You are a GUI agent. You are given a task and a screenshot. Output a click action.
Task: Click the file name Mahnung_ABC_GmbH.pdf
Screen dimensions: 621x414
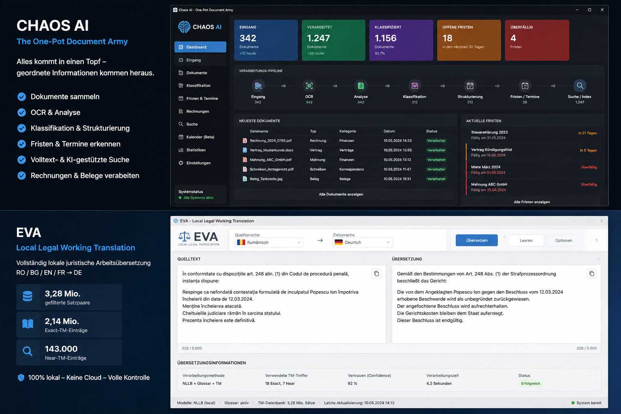click(270, 160)
